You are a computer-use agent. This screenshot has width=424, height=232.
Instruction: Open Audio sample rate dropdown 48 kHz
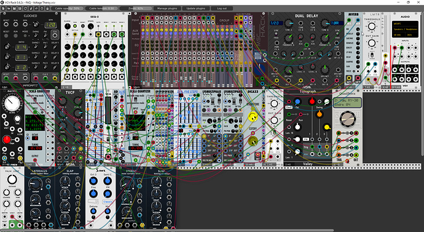click(398, 35)
